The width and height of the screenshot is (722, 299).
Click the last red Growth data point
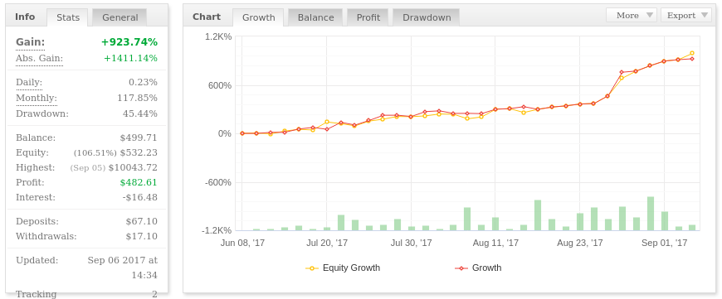pyautogui.click(x=691, y=59)
